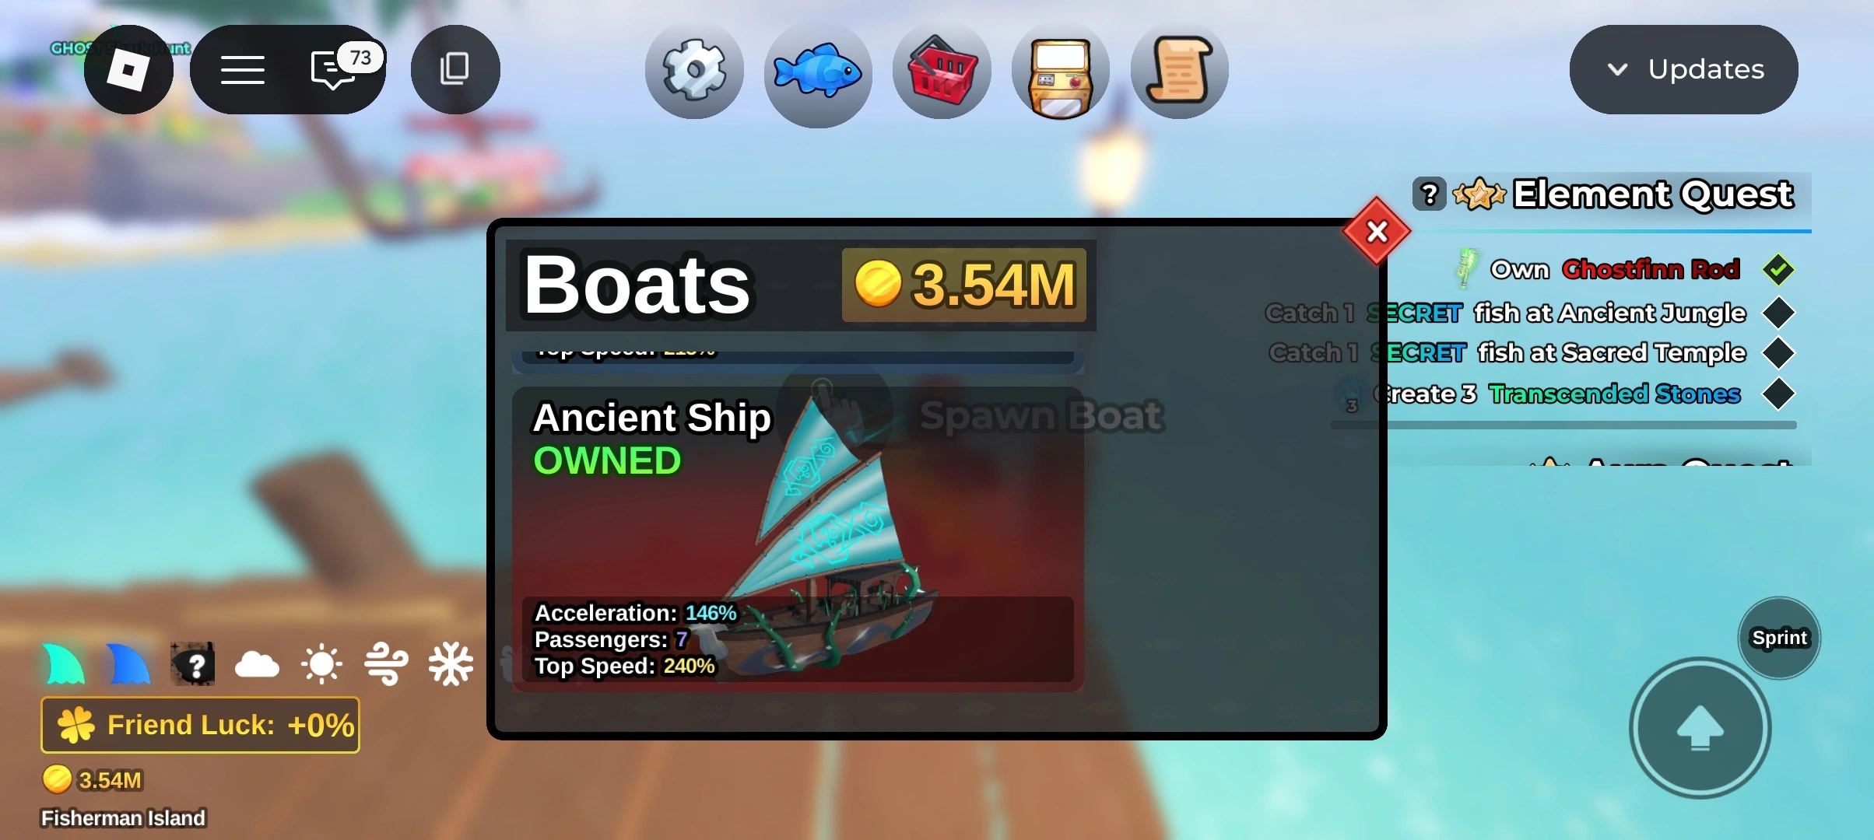This screenshot has height=840, width=1874.
Task: Open the red shopping basket shop
Action: tap(942, 70)
